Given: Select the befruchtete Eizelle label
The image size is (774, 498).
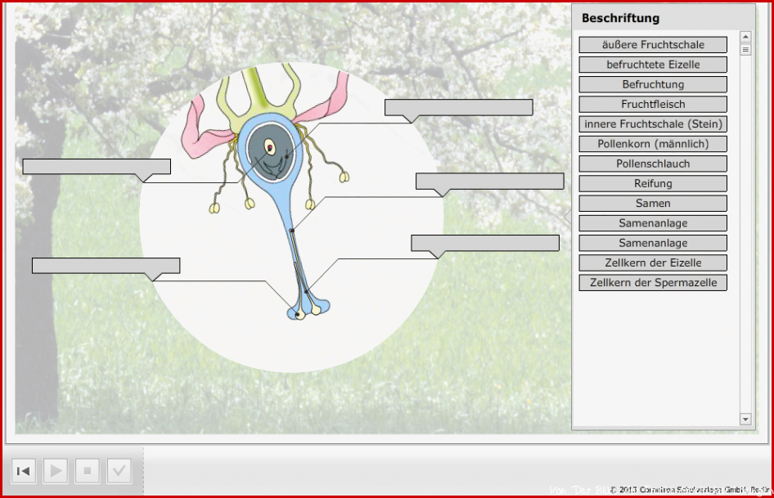Looking at the screenshot, I should pyautogui.click(x=653, y=64).
